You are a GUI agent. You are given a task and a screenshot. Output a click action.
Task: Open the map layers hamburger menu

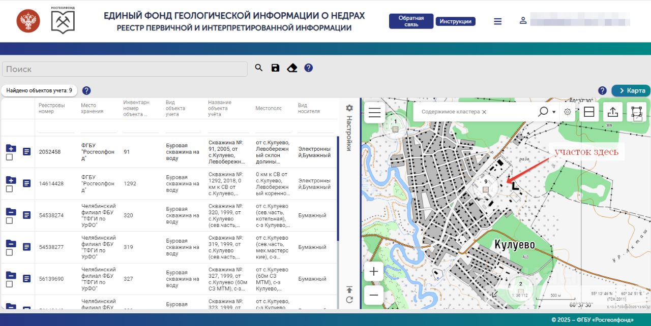[375, 113]
